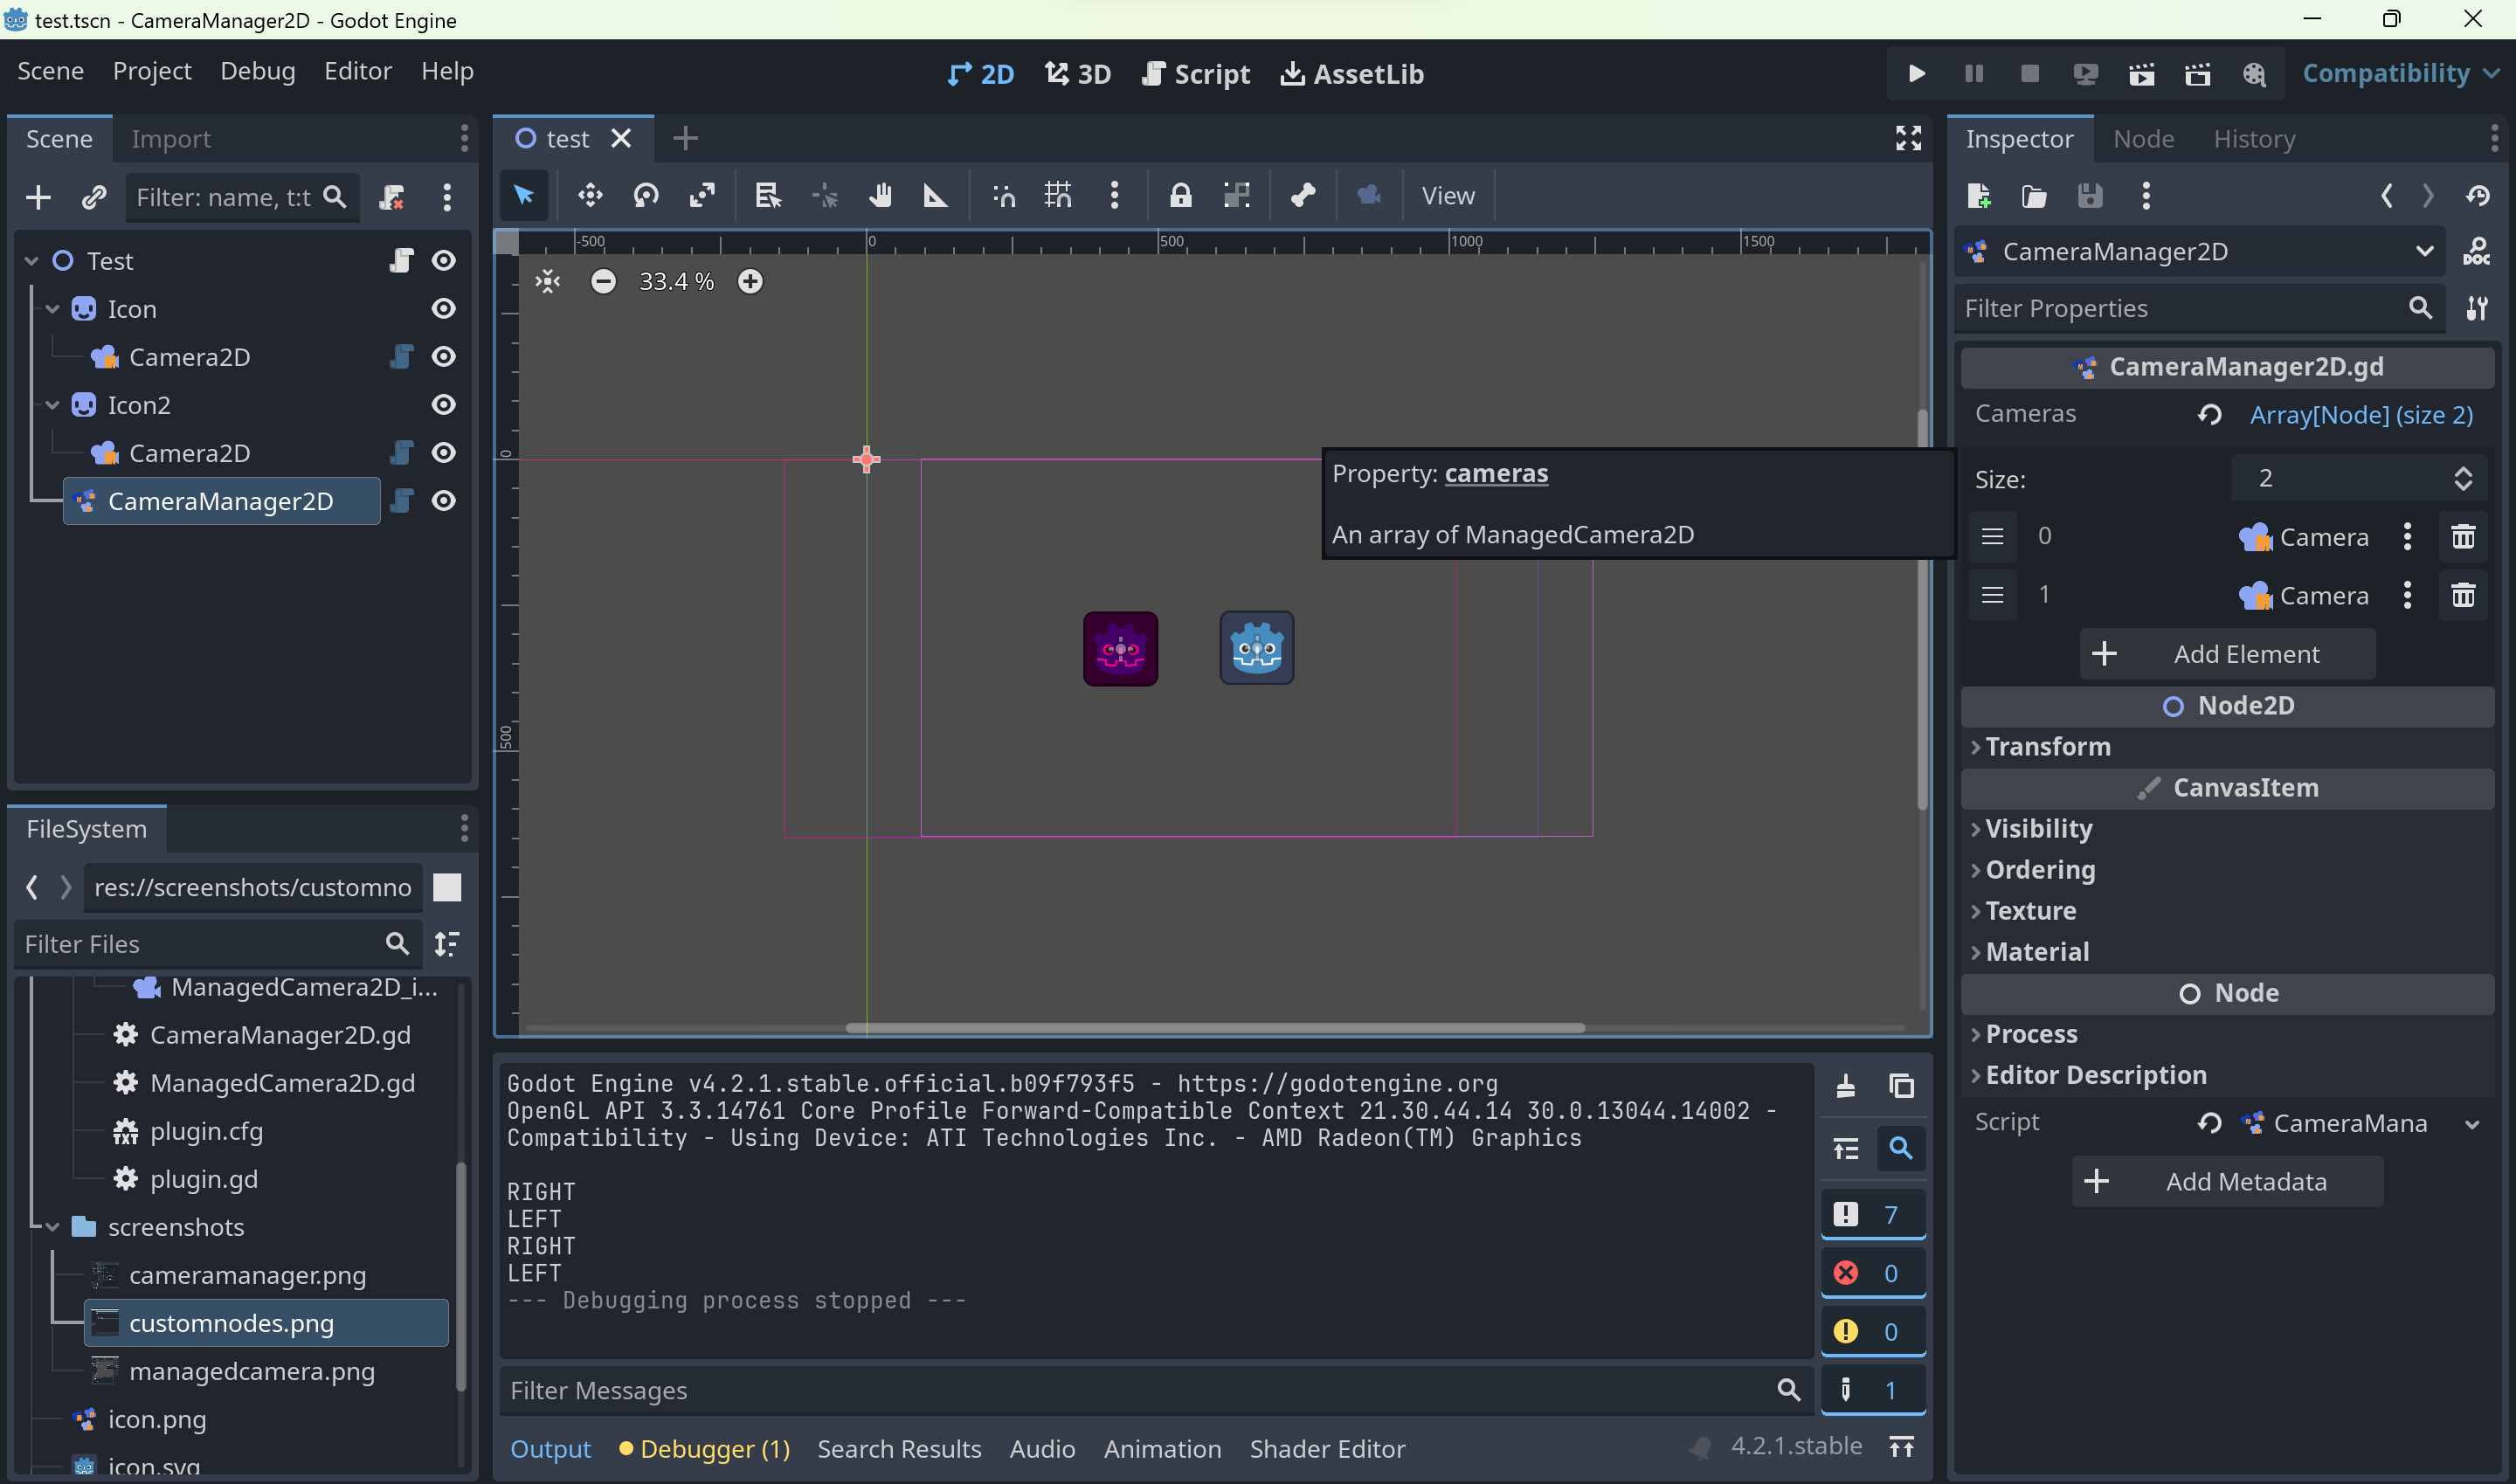Open the Debug menu
Screen dimensions: 2516x1484
[257, 71]
